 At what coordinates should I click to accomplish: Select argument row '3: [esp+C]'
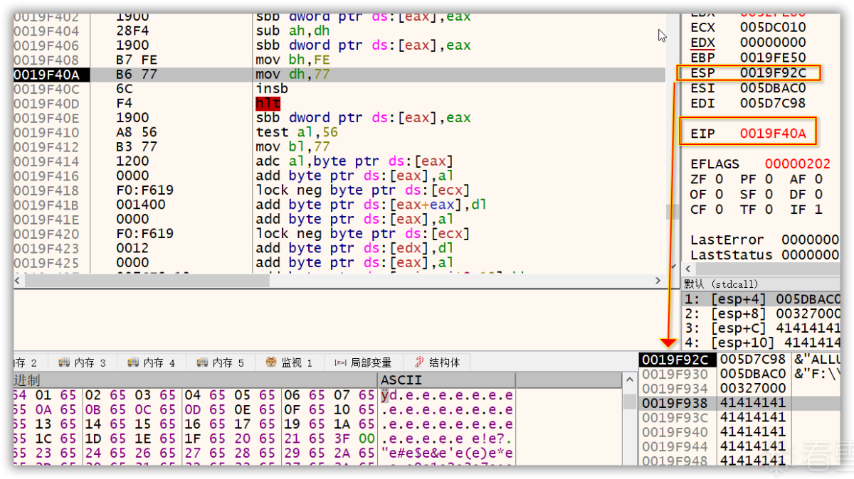pyautogui.click(x=761, y=328)
